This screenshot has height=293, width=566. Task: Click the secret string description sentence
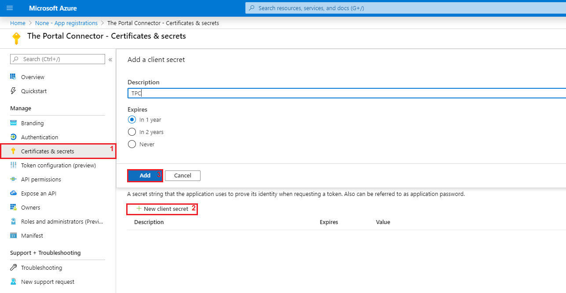pos(296,194)
